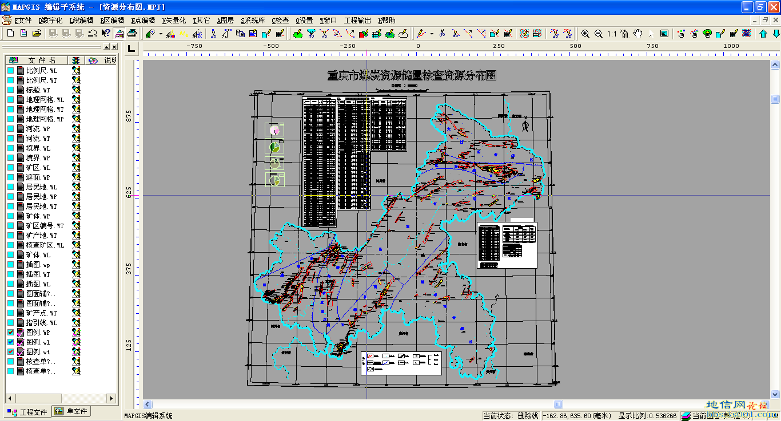Open the A图层 menu
781x421 pixels.
tap(225, 20)
